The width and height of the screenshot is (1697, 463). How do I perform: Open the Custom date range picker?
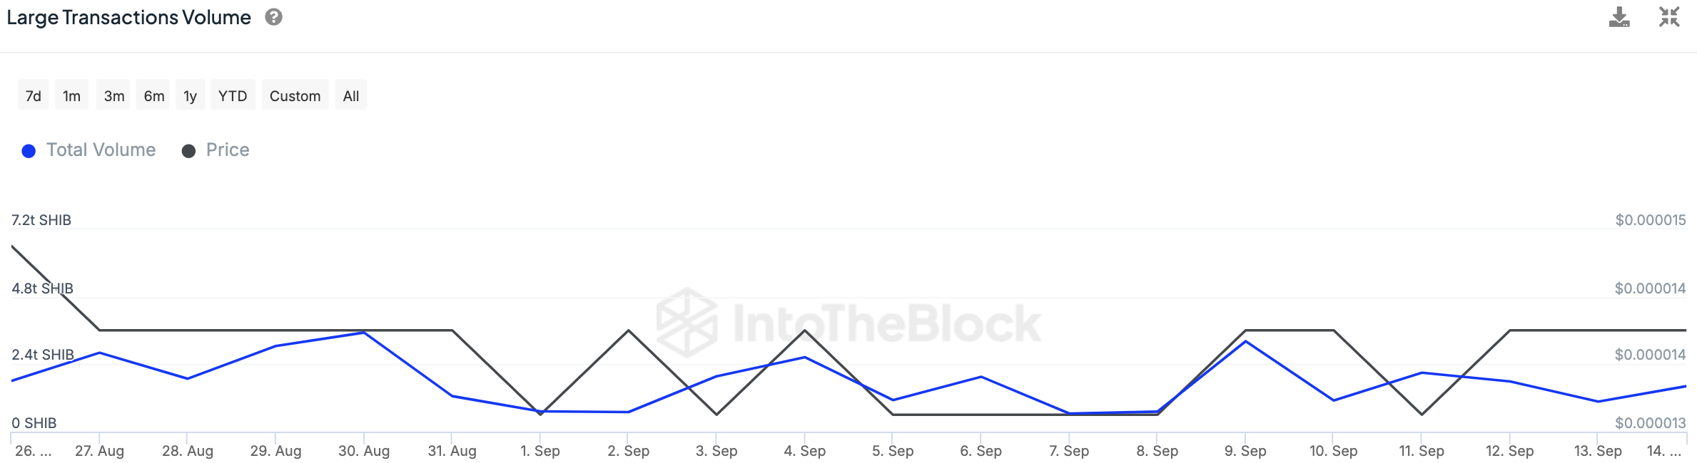click(x=295, y=95)
